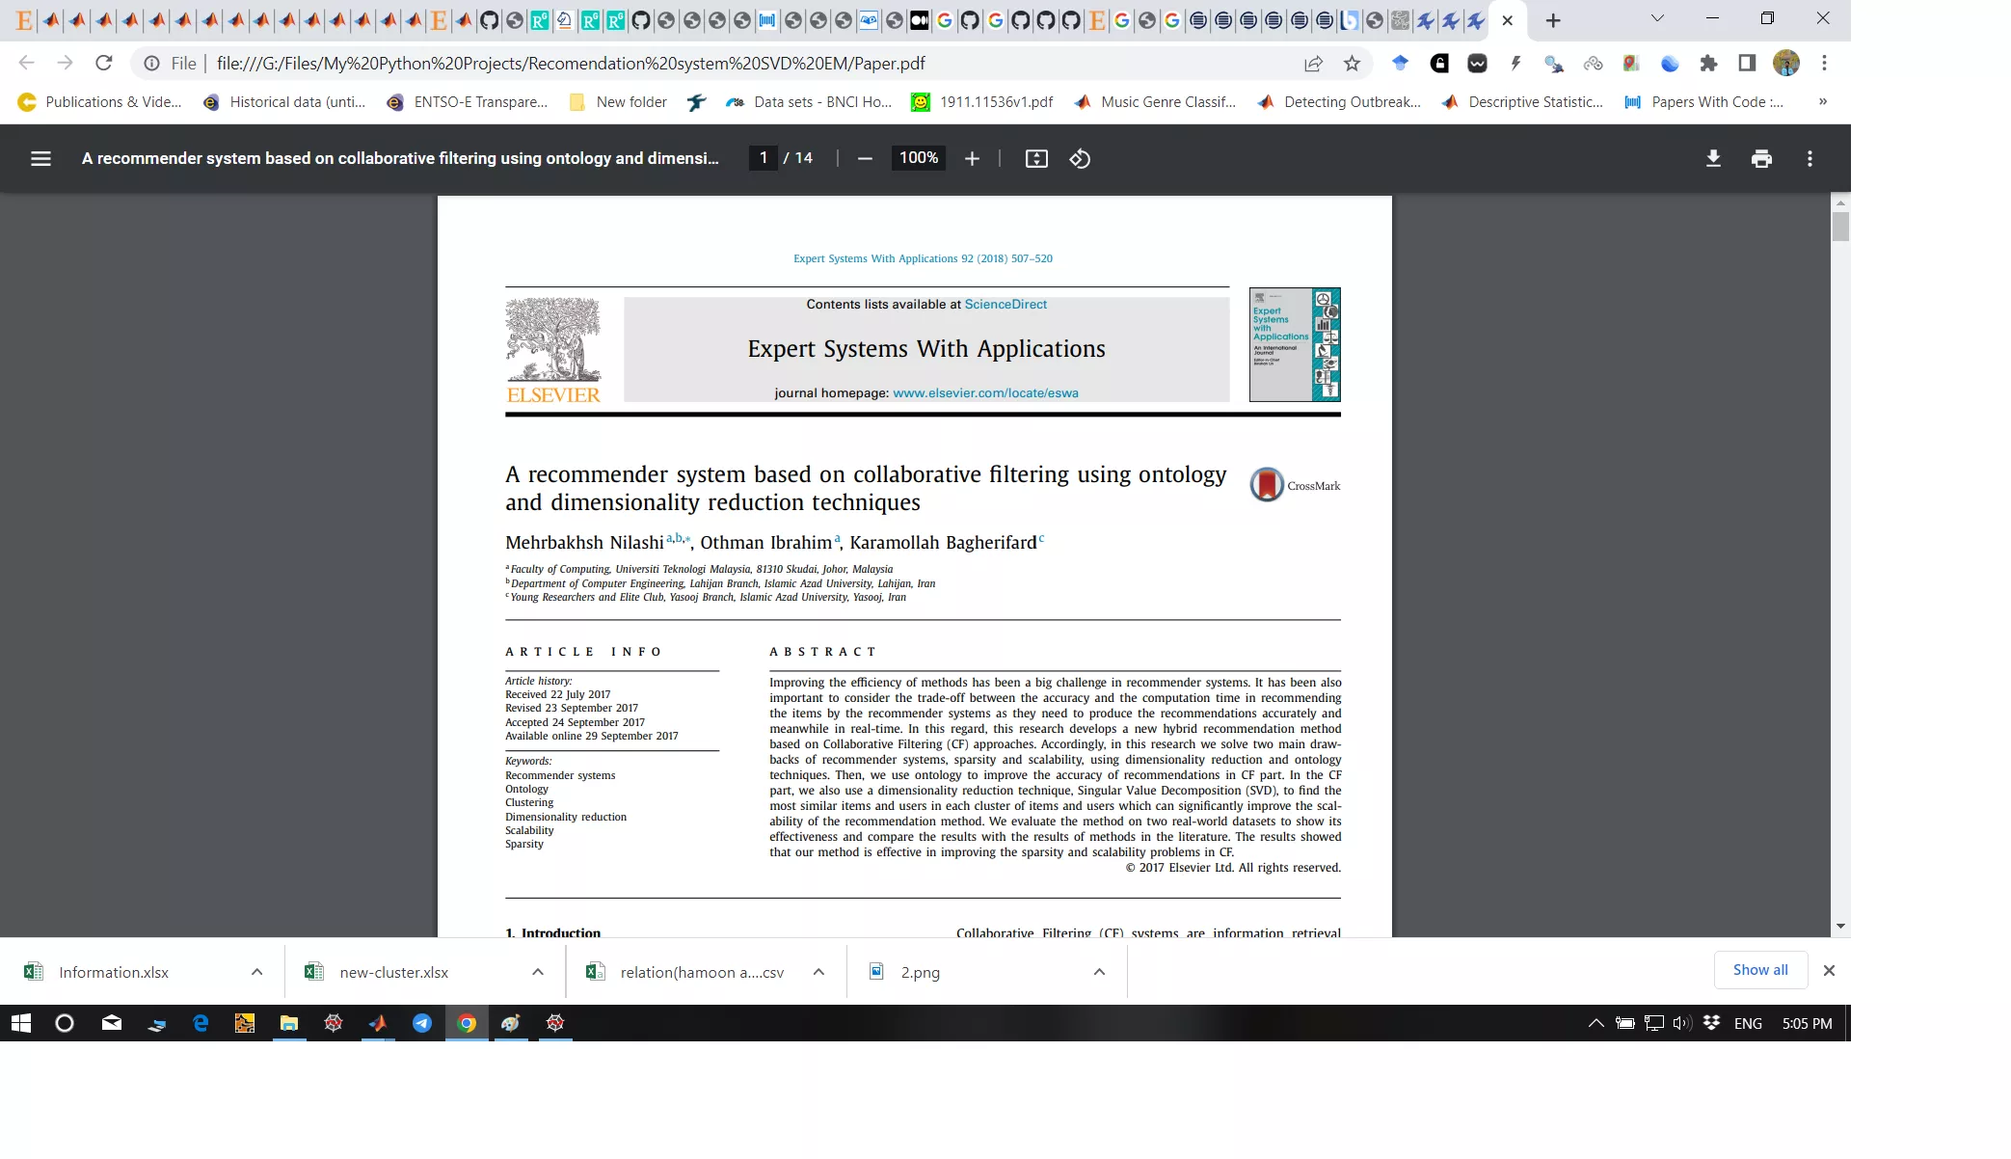2011x1159 pixels.
Task: Click scrollbar down arrow
Action: tap(1840, 926)
